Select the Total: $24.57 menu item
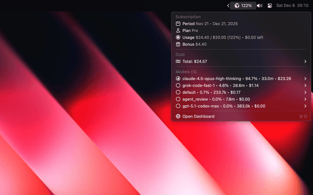313x195 pixels. 195,61
